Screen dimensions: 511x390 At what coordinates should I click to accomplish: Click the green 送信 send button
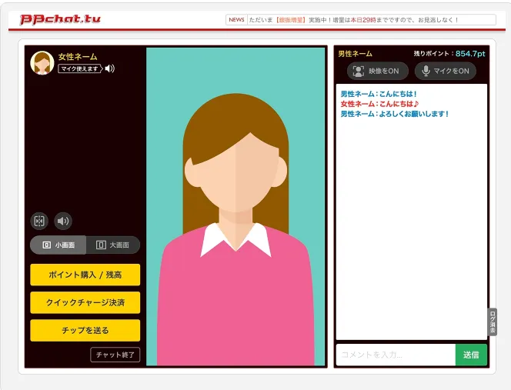click(471, 355)
